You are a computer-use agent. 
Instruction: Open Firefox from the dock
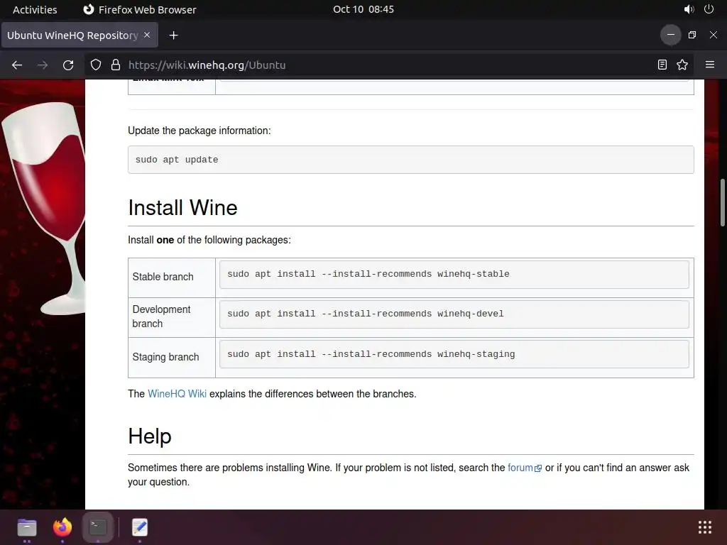coord(62,527)
